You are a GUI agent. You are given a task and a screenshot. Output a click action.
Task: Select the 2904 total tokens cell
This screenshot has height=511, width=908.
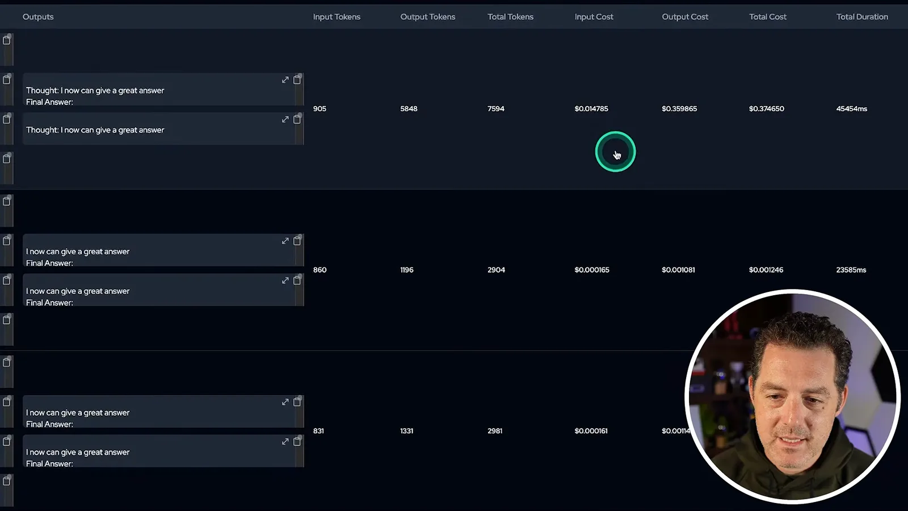496,270
